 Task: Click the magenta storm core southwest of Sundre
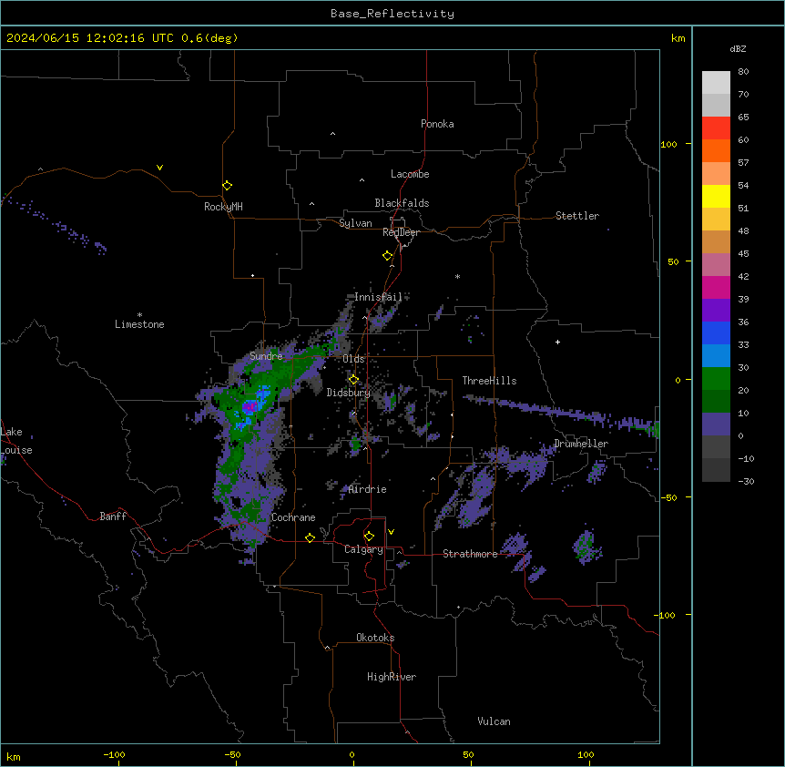click(x=250, y=406)
